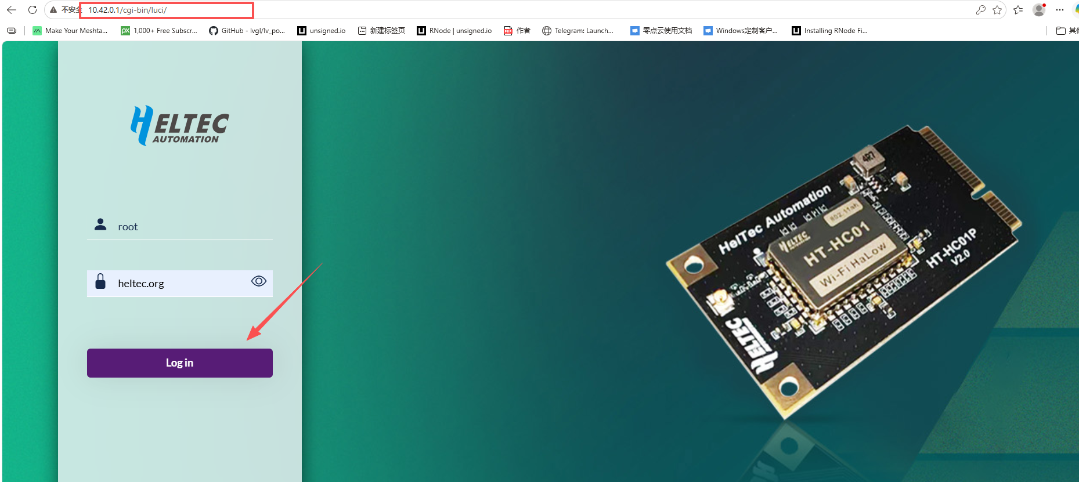Click the address bar URL 10.42.0.1/cgi-bin/luci/
The height and width of the screenshot is (482, 1079).
tap(128, 10)
